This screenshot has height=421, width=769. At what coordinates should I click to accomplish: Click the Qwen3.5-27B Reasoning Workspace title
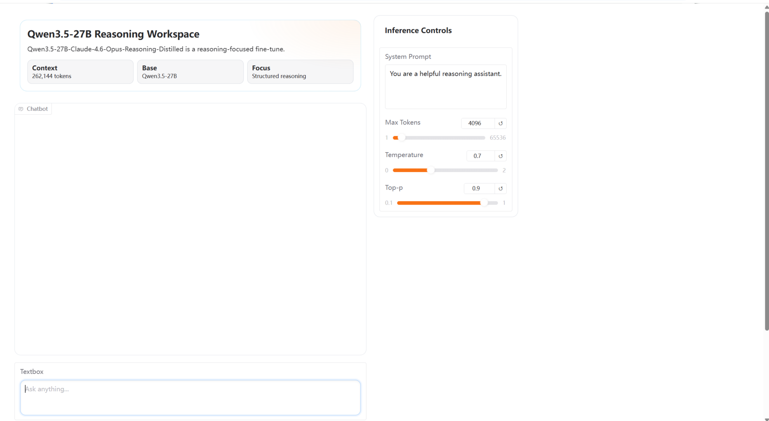(113, 34)
